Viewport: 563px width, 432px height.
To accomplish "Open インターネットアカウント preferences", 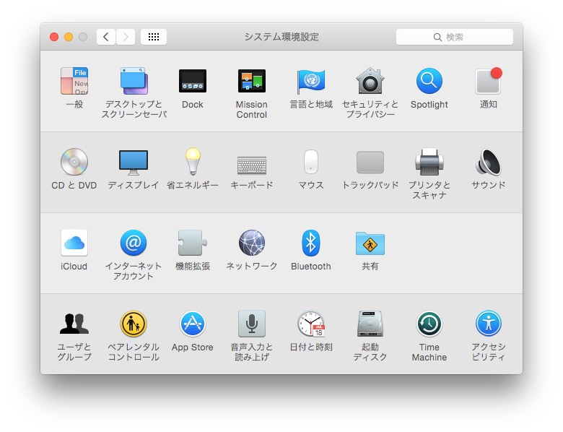I will point(134,243).
